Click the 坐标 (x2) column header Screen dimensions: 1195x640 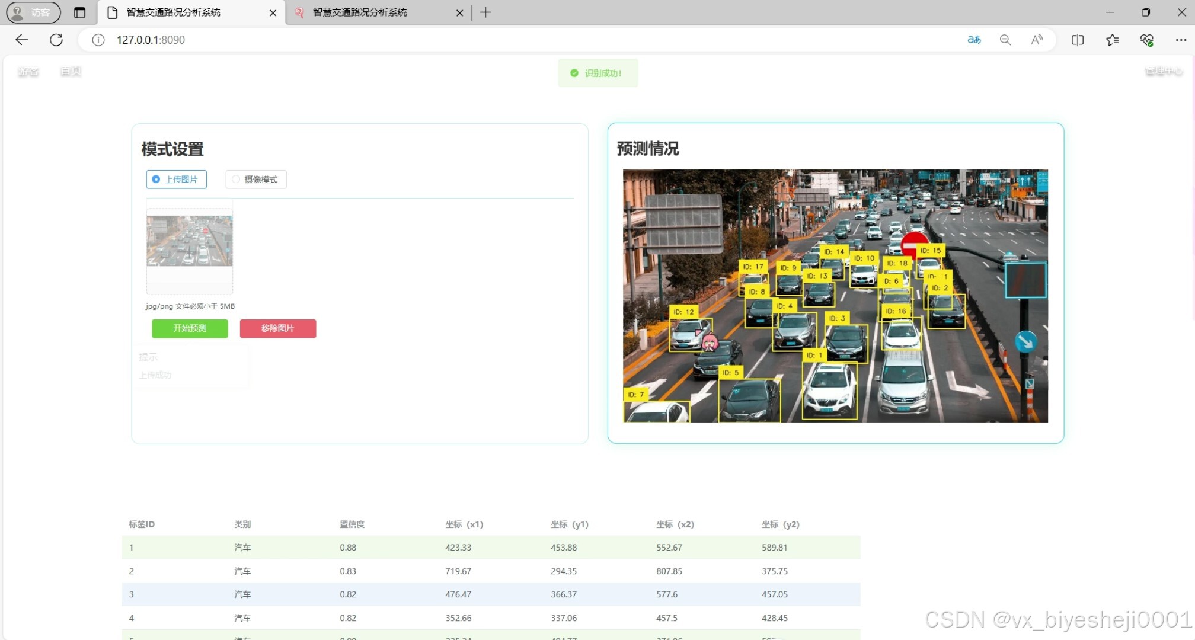coord(675,524)
